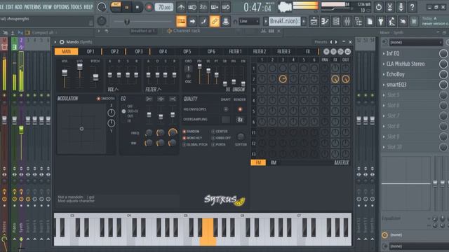
Task: Click the first EQ band shape icon
Action: click(149, 99)
